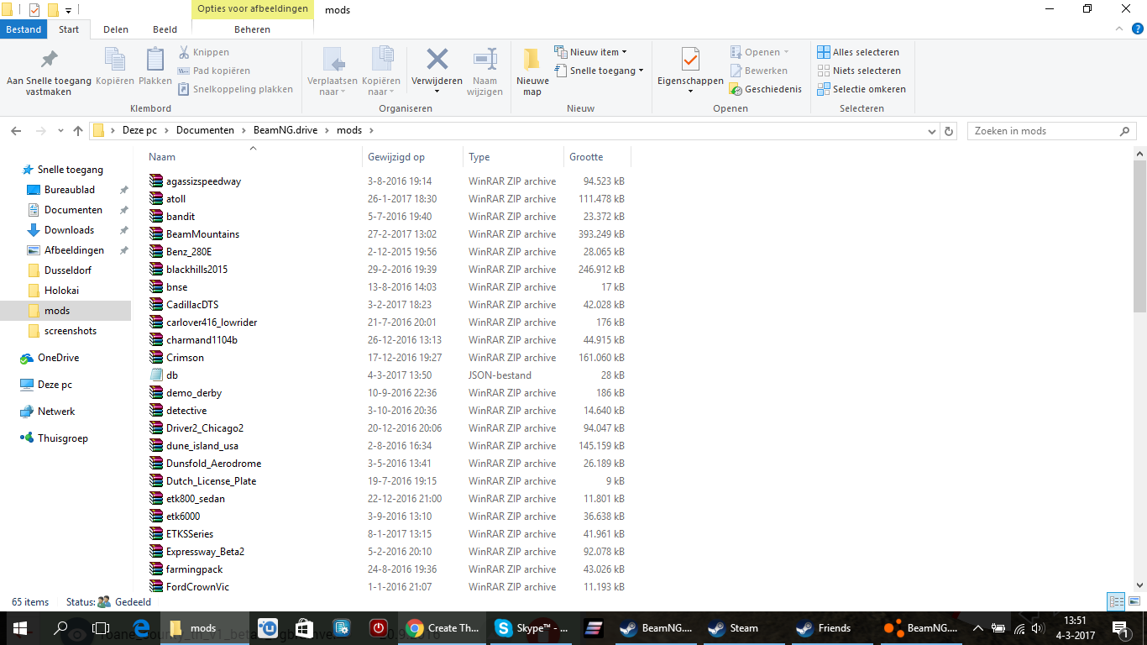Expand address bar history dropdown
The height and width of the screenshot is (645, 1147).
coord(932,131)
